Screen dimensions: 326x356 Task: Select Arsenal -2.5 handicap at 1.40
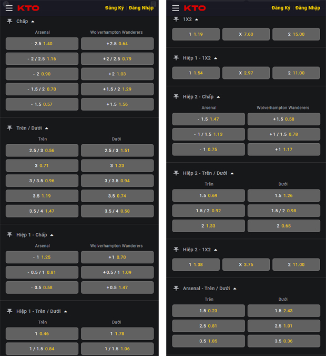tap(42, 44)
